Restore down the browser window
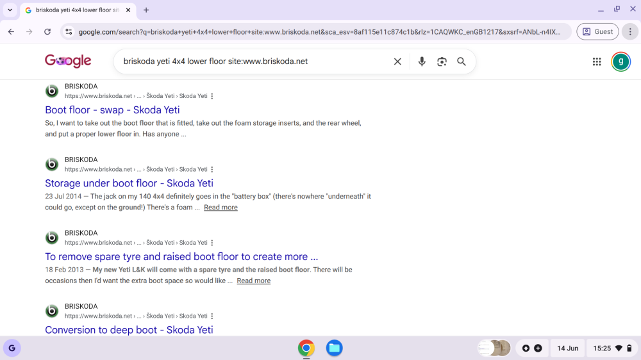 coord(617,8)
